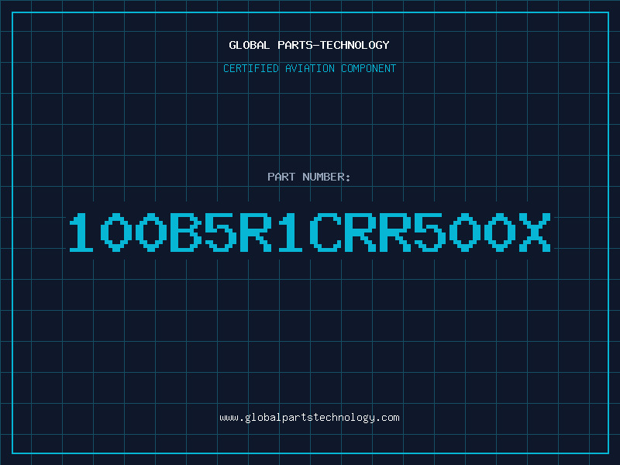Click the word COMPONENT in subtitle

[369, 68]
